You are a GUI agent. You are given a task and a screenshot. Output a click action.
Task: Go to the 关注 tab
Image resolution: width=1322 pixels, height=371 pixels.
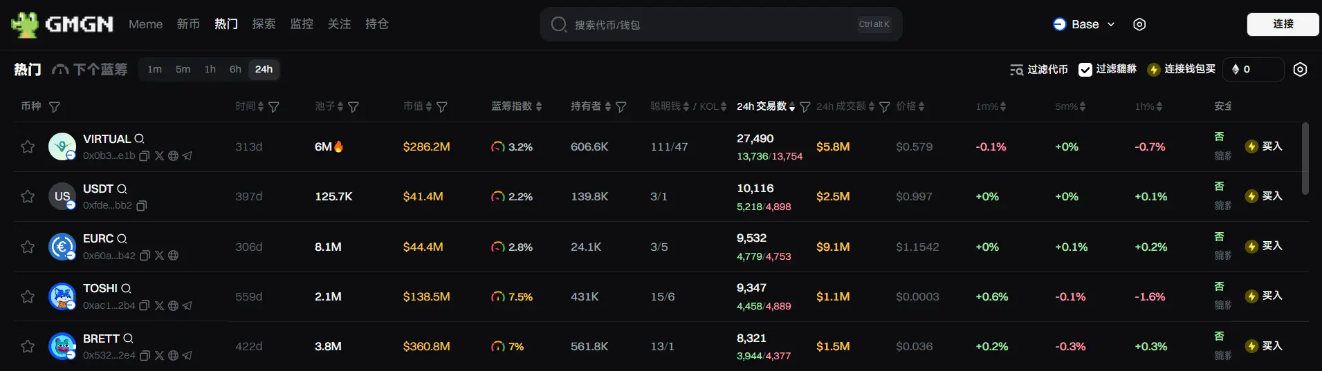pyautogui.click(x=339, y=24)
